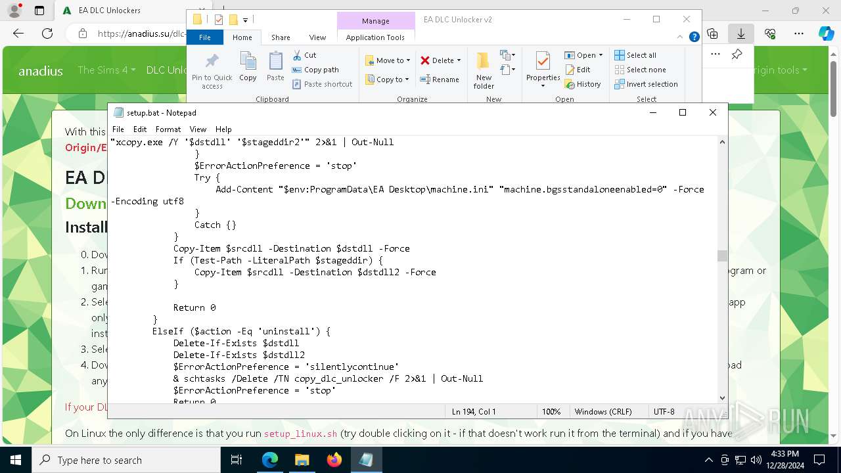Image resolution: width=841 pixels, height=473 pixels.
Task: Click the Paste icon in Explorer ribbon
Action: 275,66
